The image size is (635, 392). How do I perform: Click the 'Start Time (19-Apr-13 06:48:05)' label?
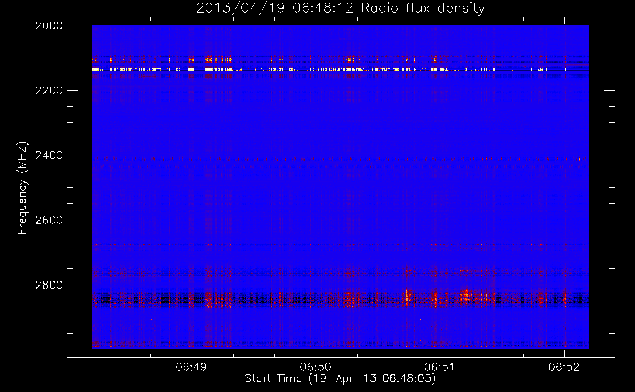340,379
